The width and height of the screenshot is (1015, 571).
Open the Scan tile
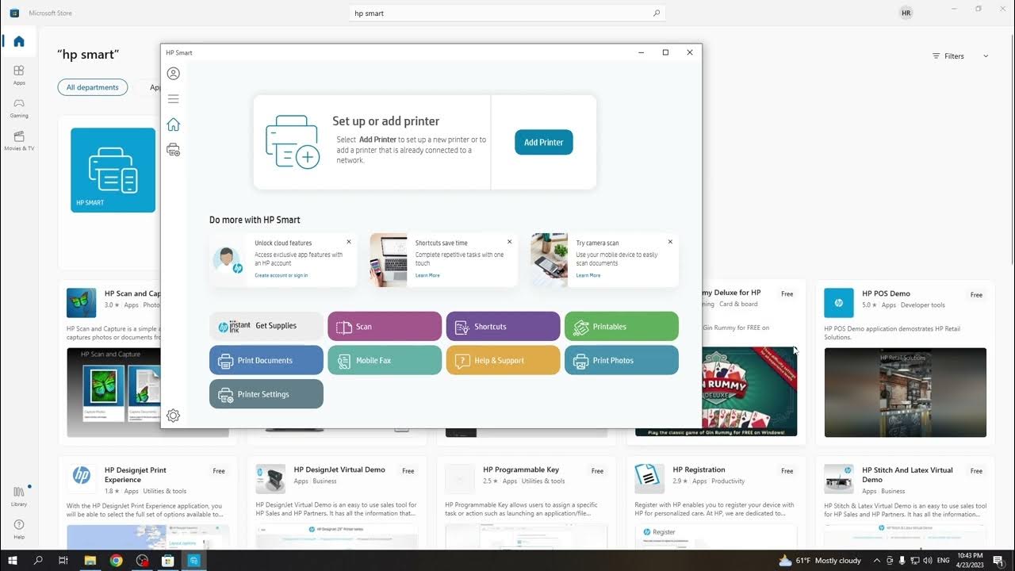(385, 326)
